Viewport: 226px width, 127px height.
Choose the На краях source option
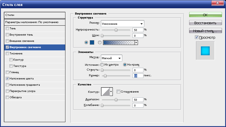tap(125, 65)
